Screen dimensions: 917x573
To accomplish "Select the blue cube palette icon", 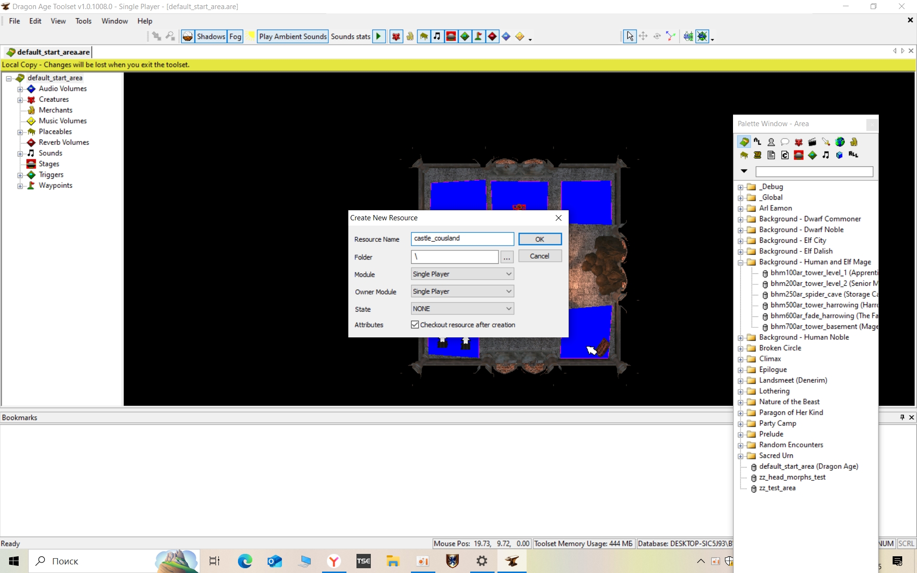I will (840, 155).
